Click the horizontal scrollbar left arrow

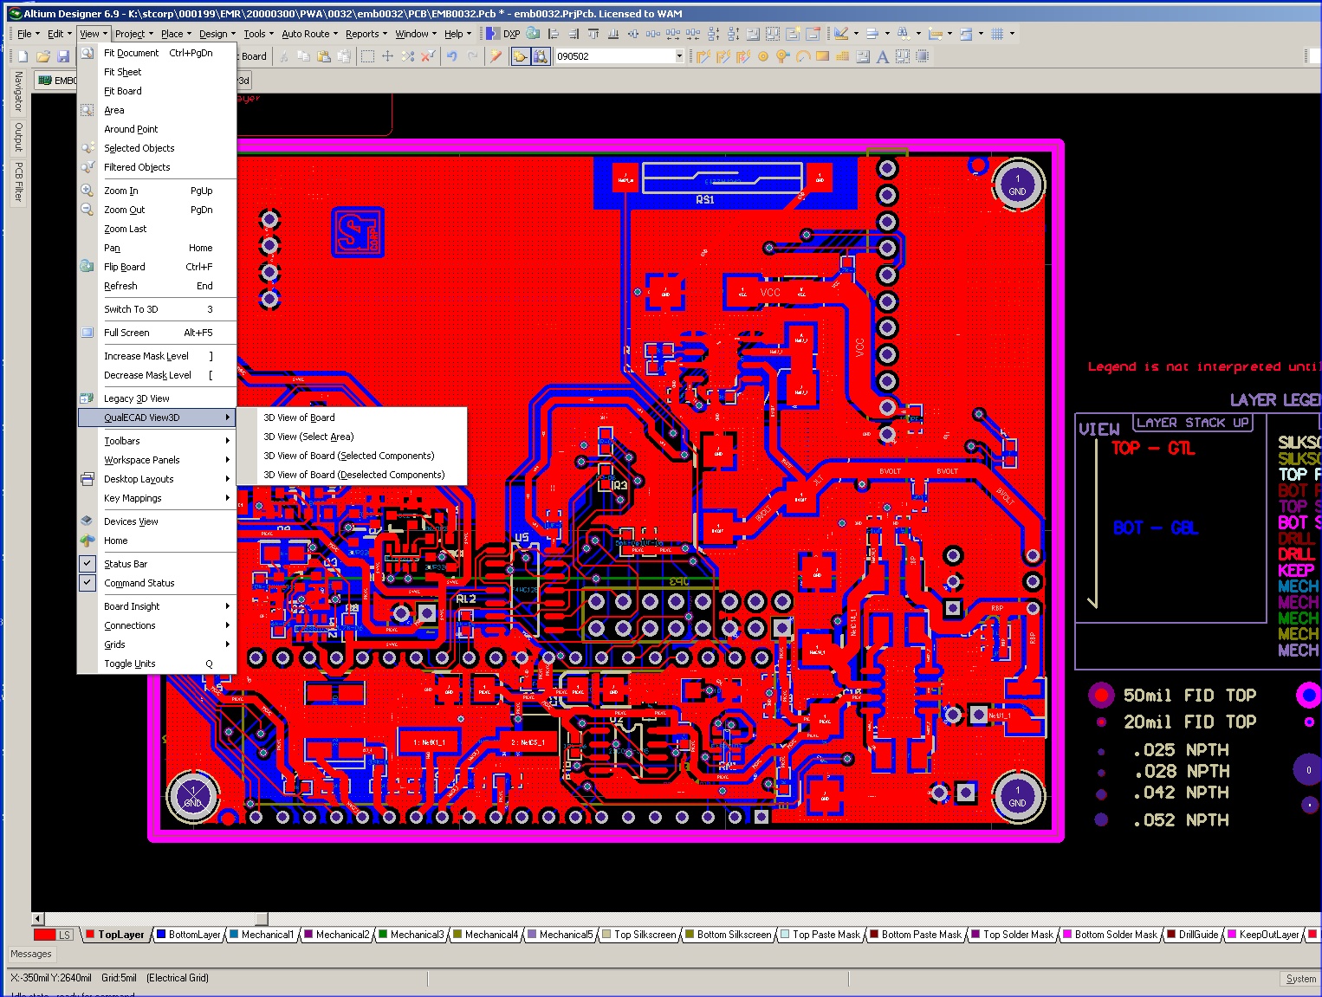[37, 918]
